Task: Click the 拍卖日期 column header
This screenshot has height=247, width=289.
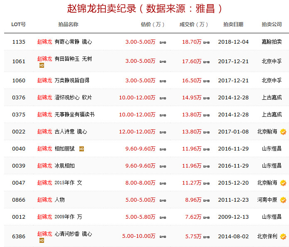Action: click(233, 25)
